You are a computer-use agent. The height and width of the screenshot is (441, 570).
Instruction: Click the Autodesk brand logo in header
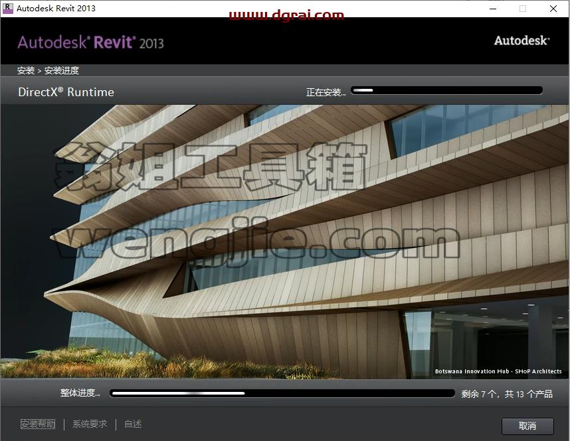(x=522, y=40)
